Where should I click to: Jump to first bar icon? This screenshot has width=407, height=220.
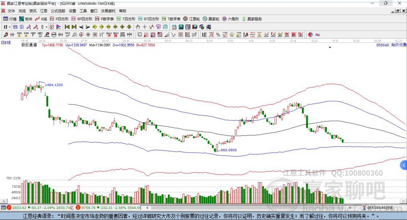[67, 27]
